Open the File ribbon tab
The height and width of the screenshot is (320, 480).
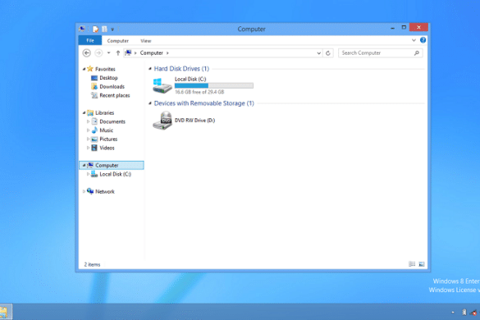tap(90, 40)
